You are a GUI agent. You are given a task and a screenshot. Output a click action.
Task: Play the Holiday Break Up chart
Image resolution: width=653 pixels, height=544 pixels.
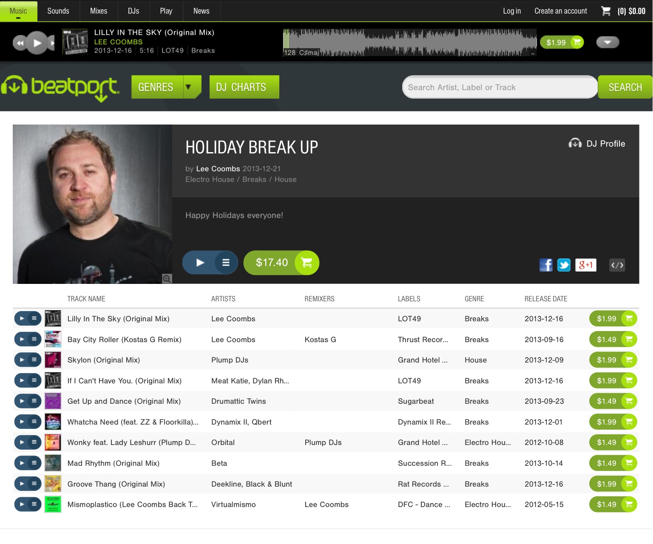point(200,263)
